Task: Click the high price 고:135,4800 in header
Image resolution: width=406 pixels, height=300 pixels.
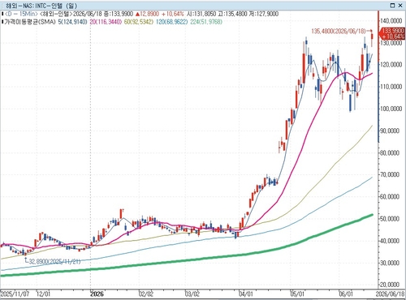Action: pos(233,14)
